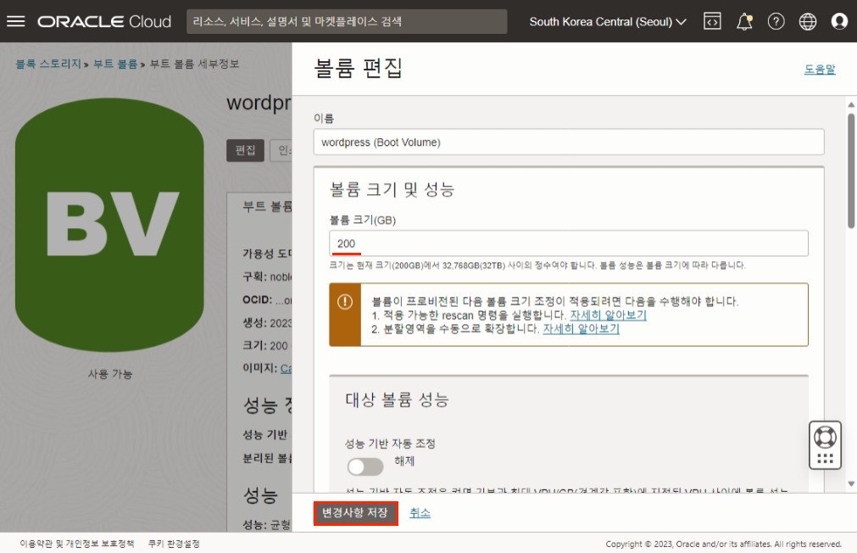857x553 pixels.
Task: Click the warning icon in notice box
Action: 345,301
